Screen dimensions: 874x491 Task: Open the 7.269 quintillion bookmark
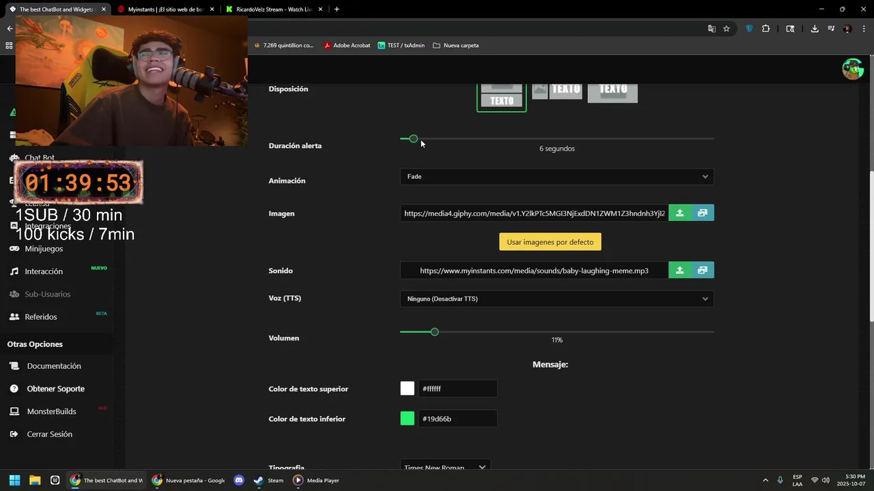click(283, 46)
